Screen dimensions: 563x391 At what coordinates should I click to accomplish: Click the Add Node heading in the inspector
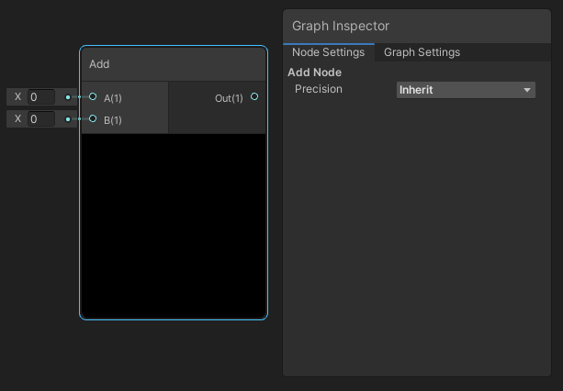(x=314, y=73)
